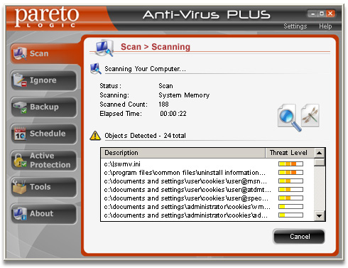
Task: Maximize the Anti-Virus PLUS window
Action: point(322,14)
